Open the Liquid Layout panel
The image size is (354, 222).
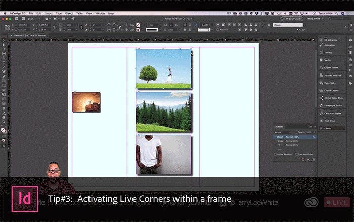(x=331, y=90)
